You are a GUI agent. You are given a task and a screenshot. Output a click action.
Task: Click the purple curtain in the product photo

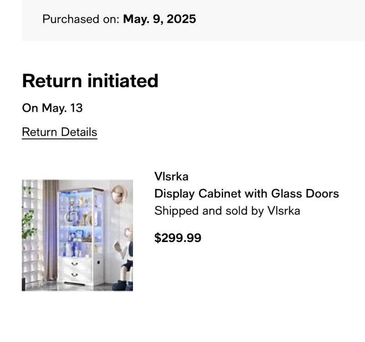click(x=50, y=230)
